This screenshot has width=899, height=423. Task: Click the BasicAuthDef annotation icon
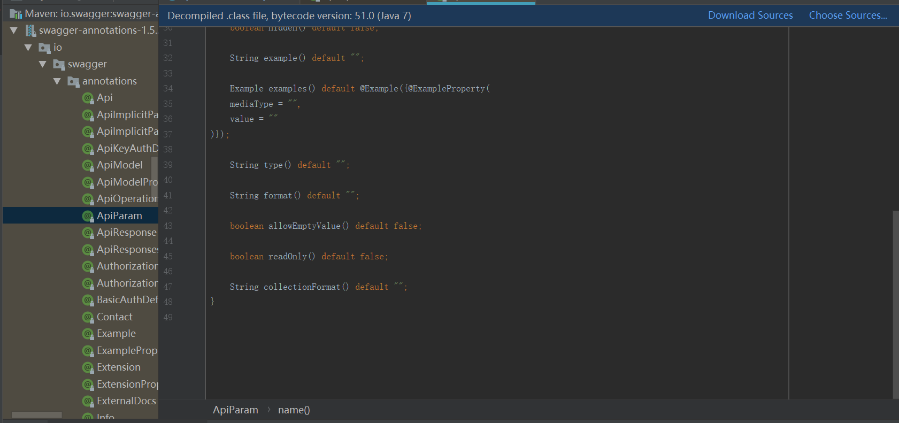click(88, 300)
